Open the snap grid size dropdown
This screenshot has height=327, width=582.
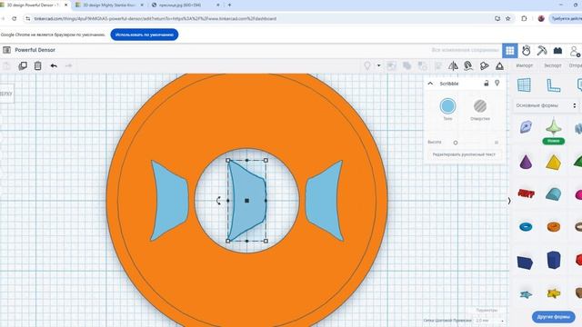pyautogui.click(x=489, y=321)
